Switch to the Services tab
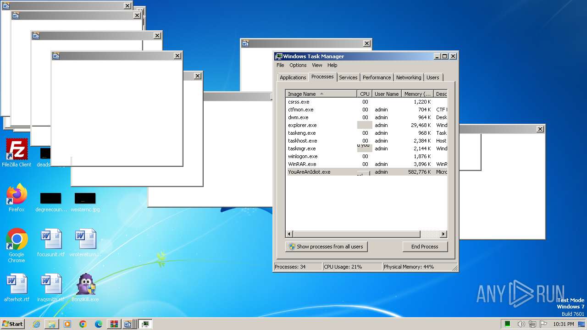The width and height of the screenshot is (587, 330). 348,77
